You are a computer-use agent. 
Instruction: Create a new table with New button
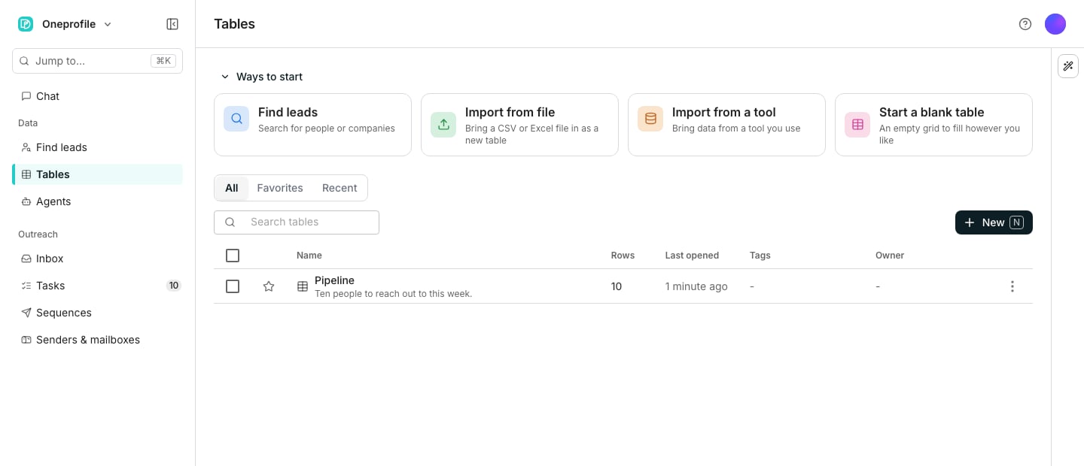994,222
